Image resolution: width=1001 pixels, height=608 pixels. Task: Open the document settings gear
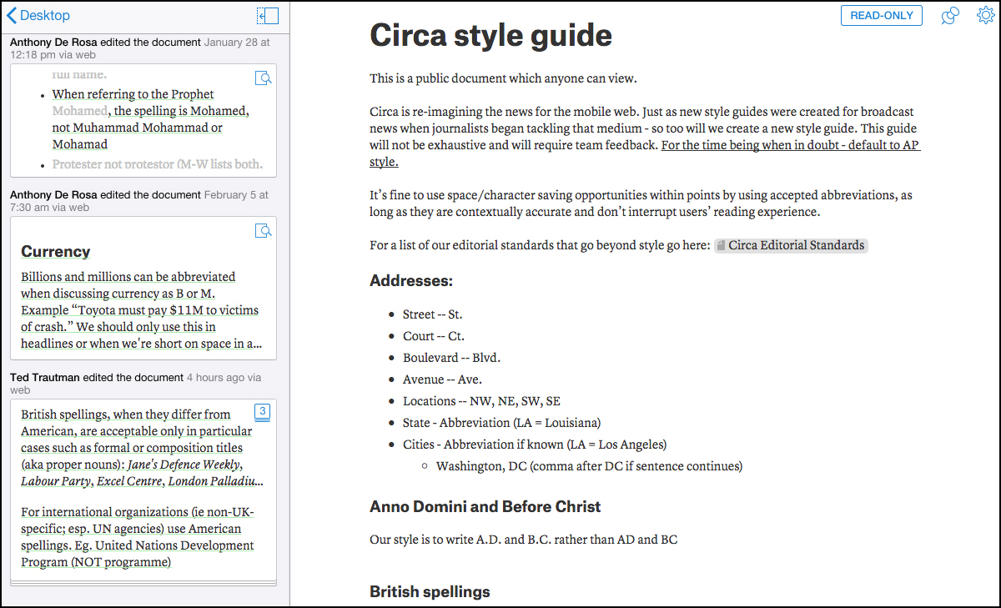tap(985, 15)
